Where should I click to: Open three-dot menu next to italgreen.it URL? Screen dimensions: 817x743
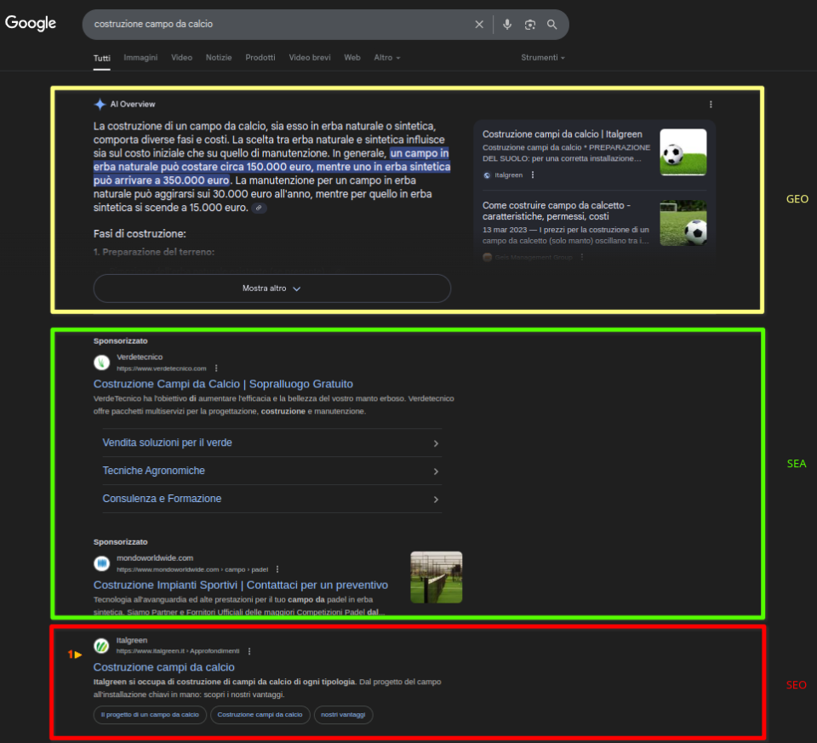pyautogui.click(x=249, y=651)
